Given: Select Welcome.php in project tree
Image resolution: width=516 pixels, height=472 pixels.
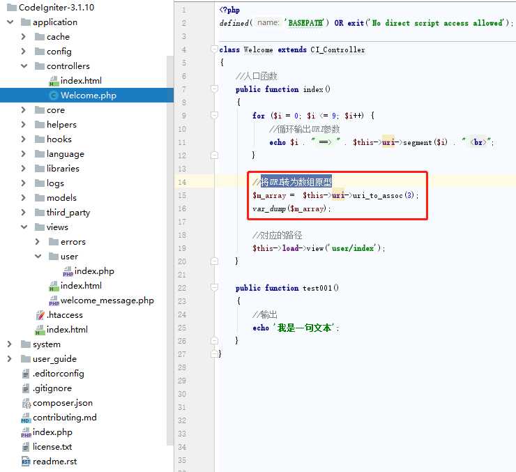Looking at the screenshot, I should click(x=86, y=96).
